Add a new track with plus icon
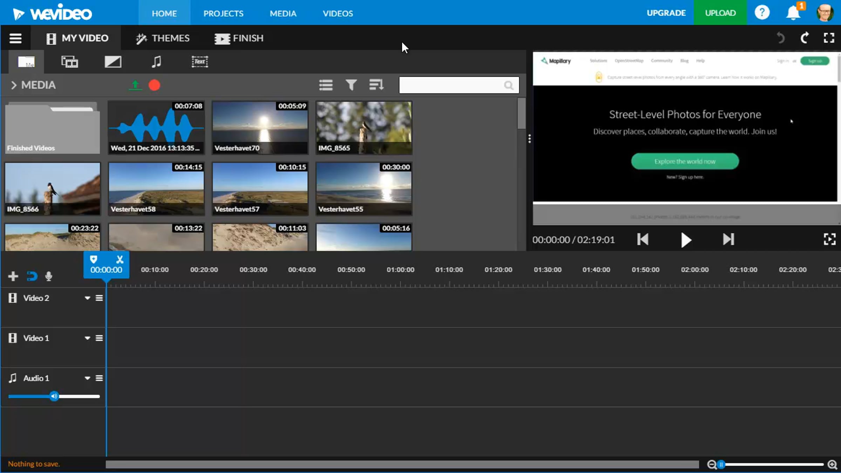 [x=13, y=276]
